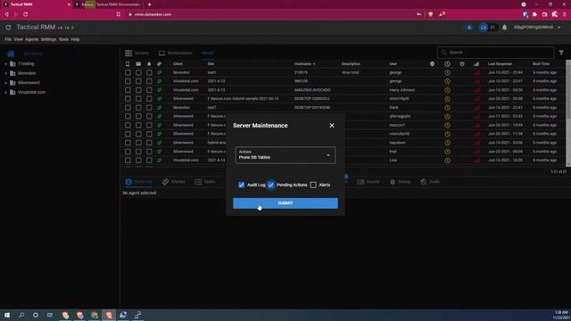Click the SMS phone column header icon
The height and width of the screenshot is (321, 571).
[128, 63]
